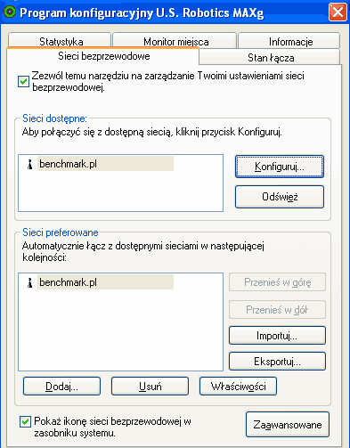Switch to the Stan łącza tab
The width and height of the screenshot is (350, 448).
(x=270, y=57)
